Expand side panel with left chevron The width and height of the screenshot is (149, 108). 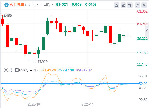point(147,31)
